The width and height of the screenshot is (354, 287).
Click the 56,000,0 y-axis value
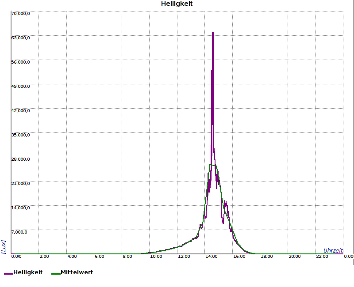(x=20, y=62)
